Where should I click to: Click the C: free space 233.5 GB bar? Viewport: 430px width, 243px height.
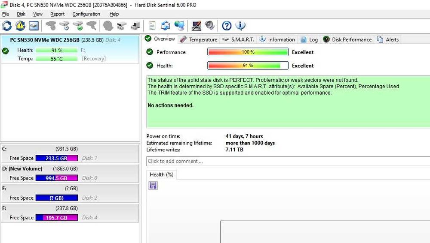point(56,158)
